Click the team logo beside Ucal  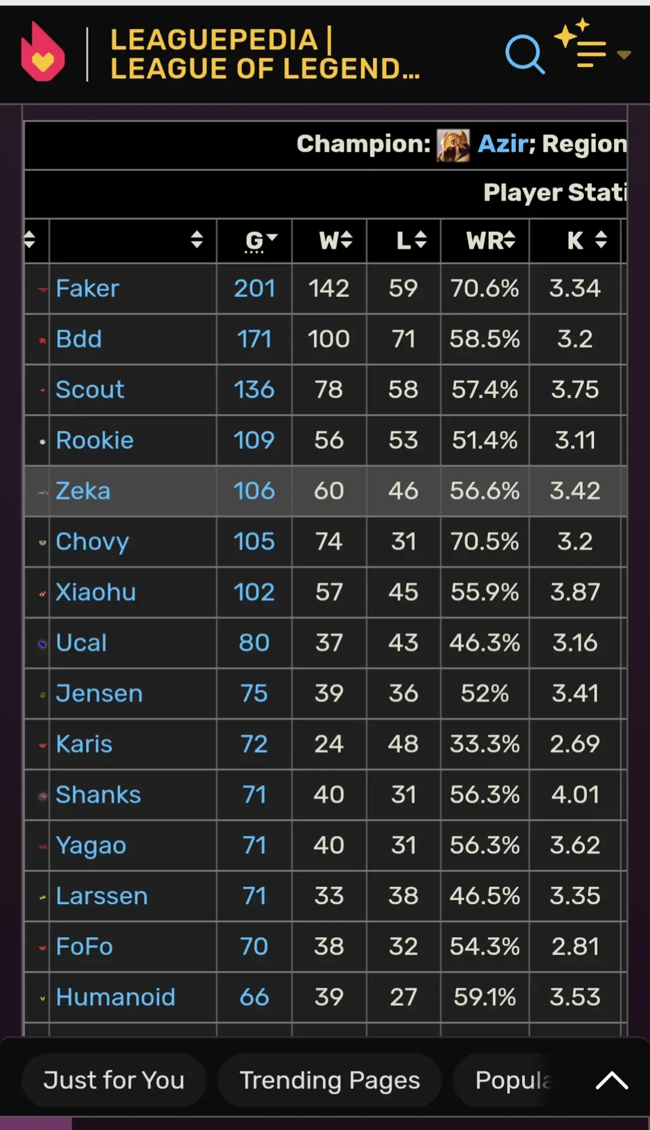pos(43,644)
